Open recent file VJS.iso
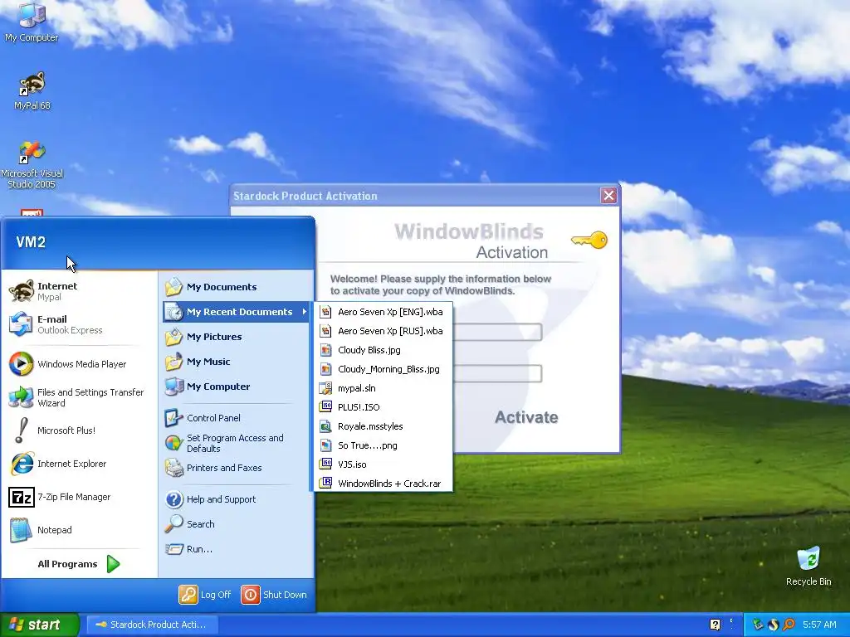850x637 pixels. click(x=383, y=464)
